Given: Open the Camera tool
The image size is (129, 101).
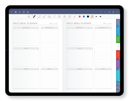Looking at the screenshot, I should coord(64,16).
